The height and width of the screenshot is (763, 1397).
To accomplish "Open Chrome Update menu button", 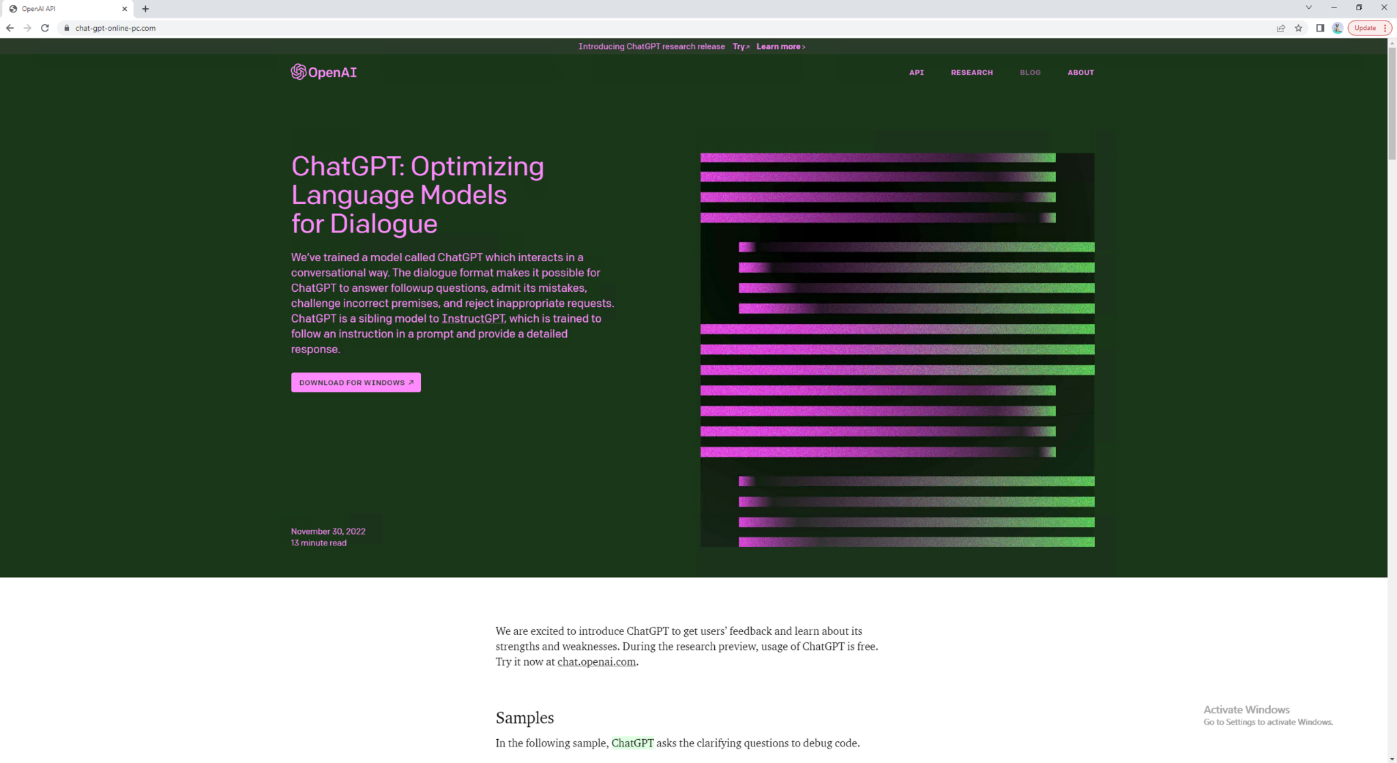I will tap(1370, 28).
